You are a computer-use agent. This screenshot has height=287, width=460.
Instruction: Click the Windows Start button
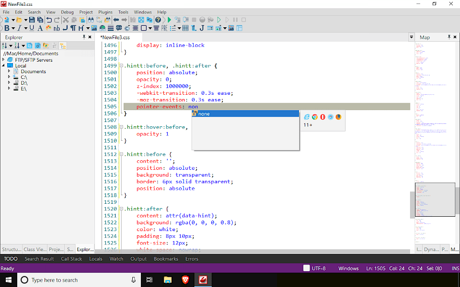(x=9, y=280)
